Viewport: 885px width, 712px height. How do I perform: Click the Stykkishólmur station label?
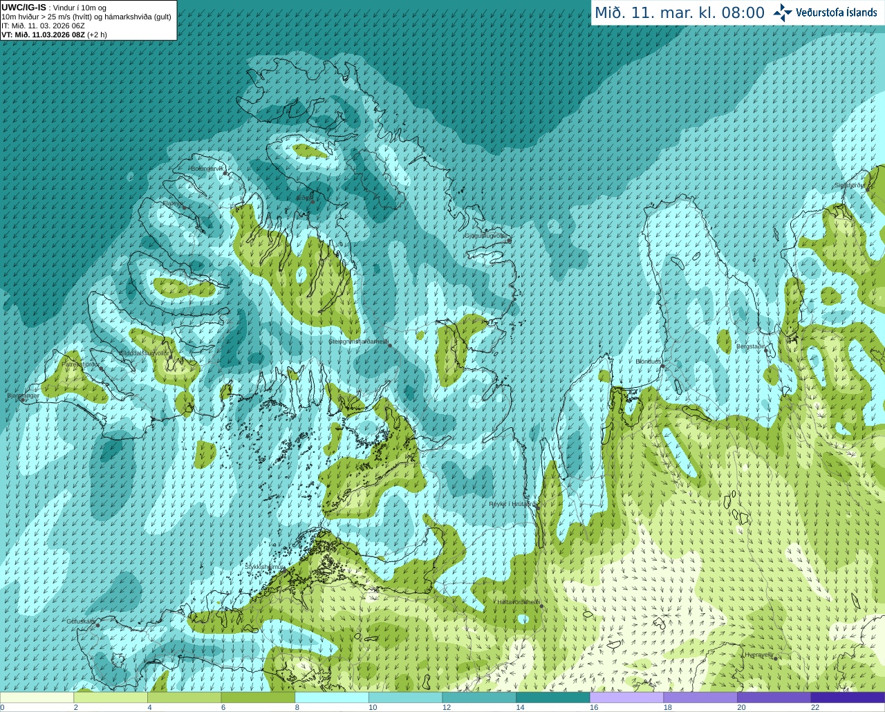[264, 566]
